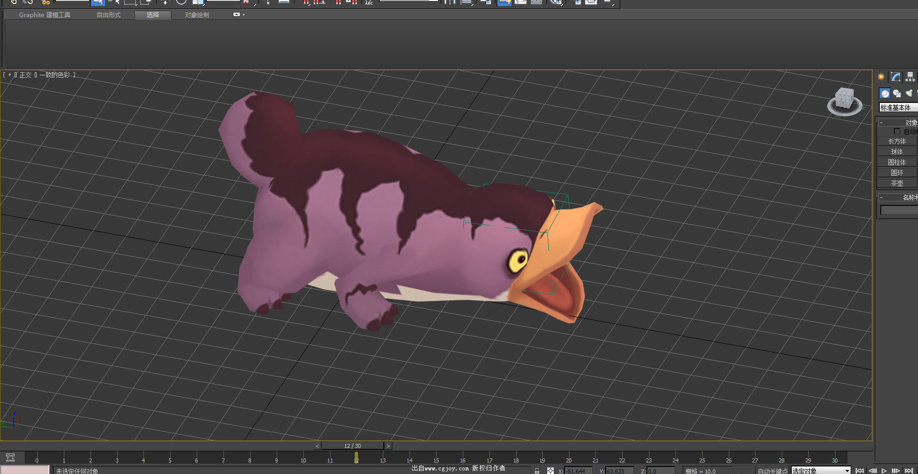The width and height of the screenshot is (918, 474).
Task: Move the time slider right one frame
Action: (388, 446)
